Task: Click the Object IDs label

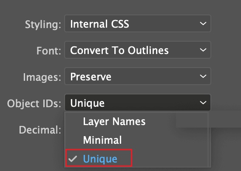Action: pyautogui.click(x=34, y=103)
